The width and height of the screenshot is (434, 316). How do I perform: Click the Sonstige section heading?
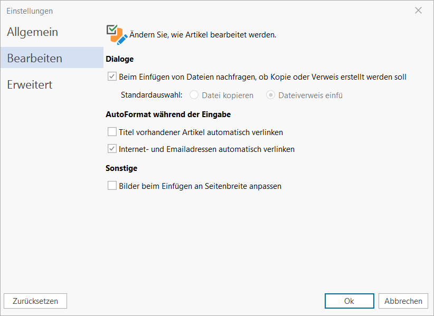[x=121, y=168]
